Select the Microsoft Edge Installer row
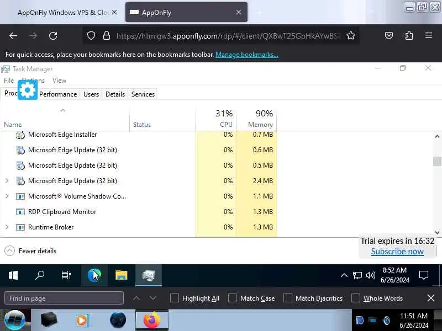 click(138, 135)
